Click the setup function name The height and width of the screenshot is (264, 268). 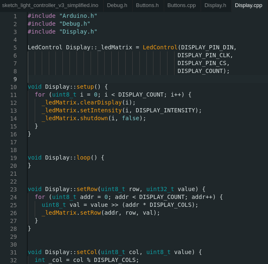click(85, 87)
